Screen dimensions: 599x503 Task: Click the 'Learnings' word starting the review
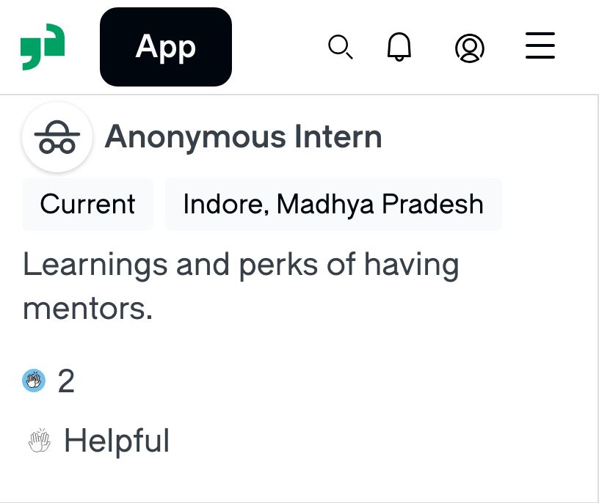coord(95,265)
